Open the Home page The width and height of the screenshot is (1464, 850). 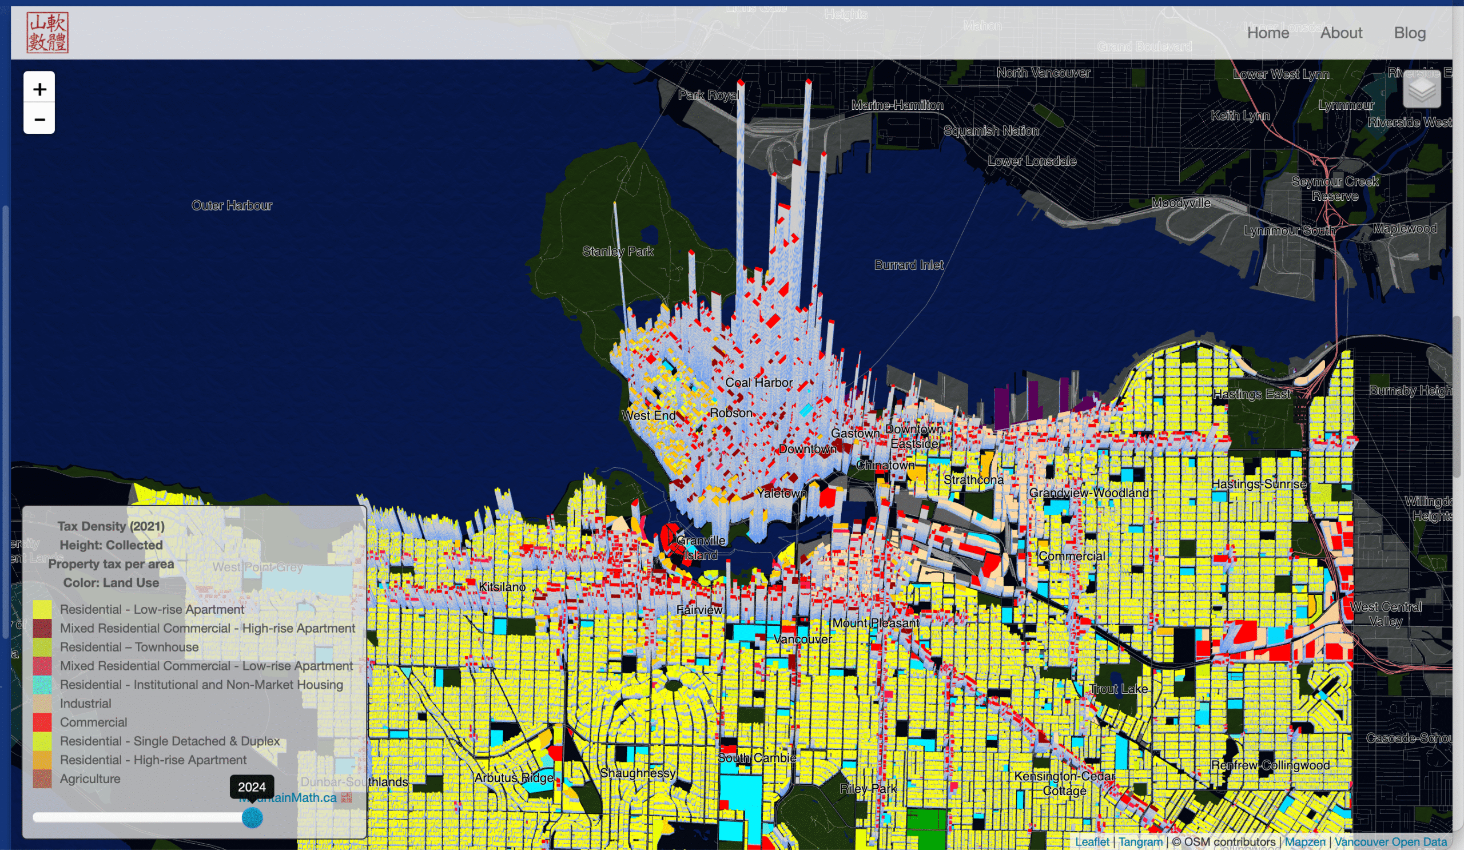click(x=1268, y=33)
